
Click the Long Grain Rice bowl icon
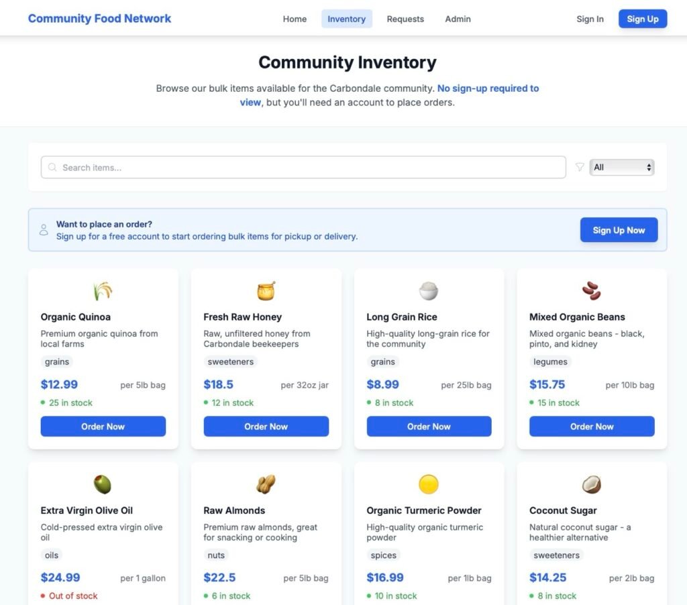pyautogui.click(x=429, y=291)
